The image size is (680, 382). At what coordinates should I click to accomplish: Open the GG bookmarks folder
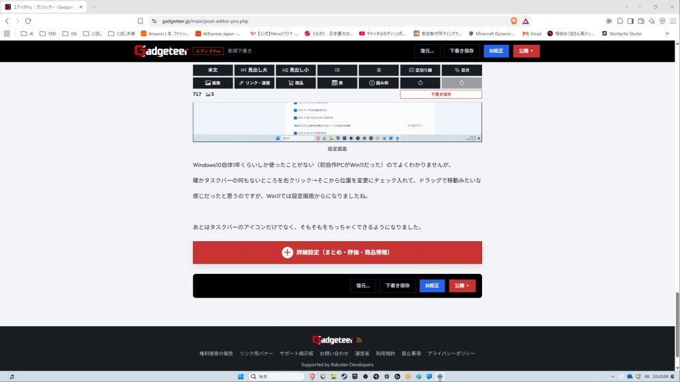70,33
